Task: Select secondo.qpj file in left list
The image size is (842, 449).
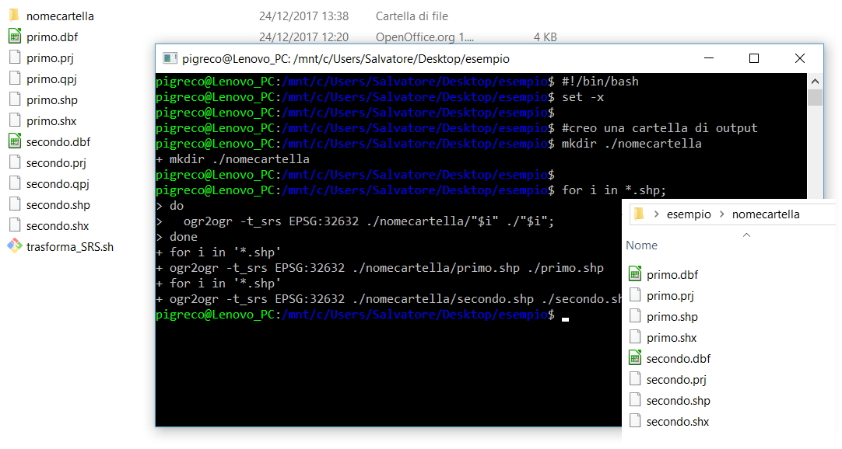Action: [57, 183]
